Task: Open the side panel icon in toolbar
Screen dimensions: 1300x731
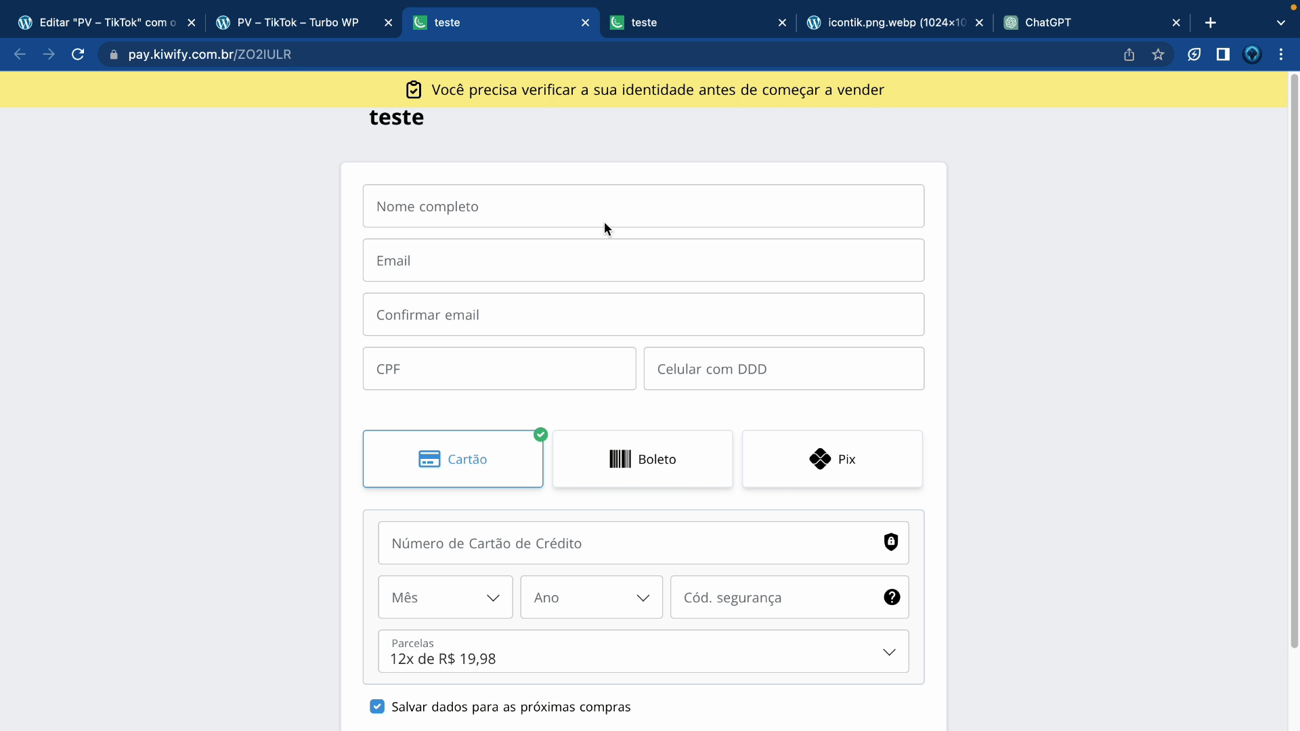Action: (1223, 54)
